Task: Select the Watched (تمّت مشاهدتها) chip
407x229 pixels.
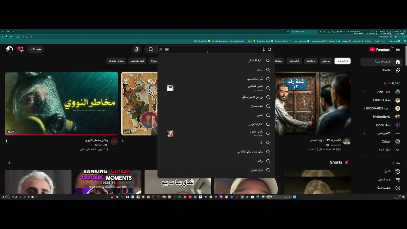Action: [x=137, y=61]
